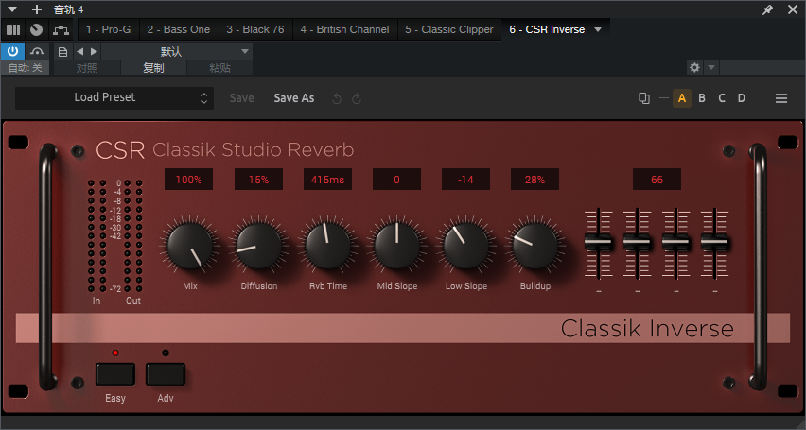Screen dimensions: 806x430
Task: Toggle the sidechain icon button
Action: click(x=37, y=51)
